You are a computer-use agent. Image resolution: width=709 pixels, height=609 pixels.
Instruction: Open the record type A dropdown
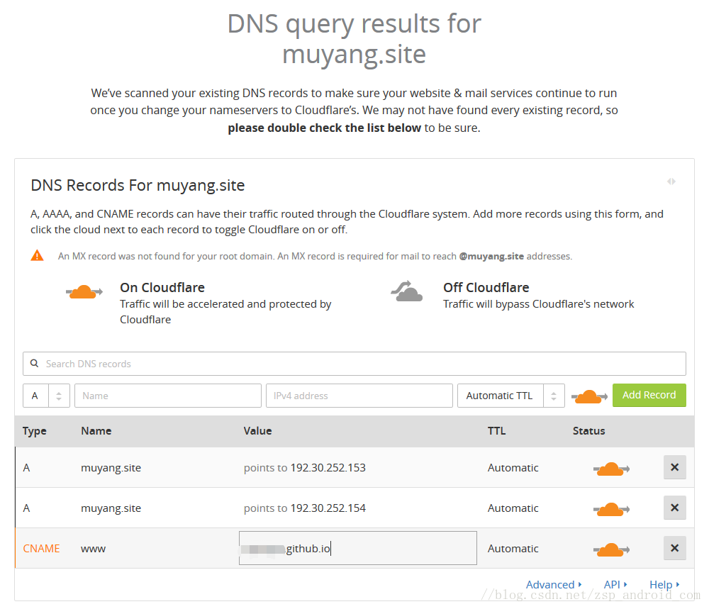click(x=46, y=396)
